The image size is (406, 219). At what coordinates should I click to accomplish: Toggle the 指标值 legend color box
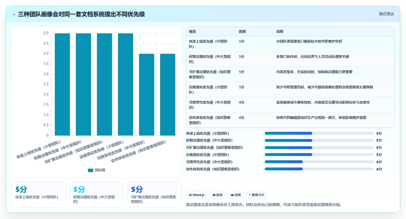91,170
